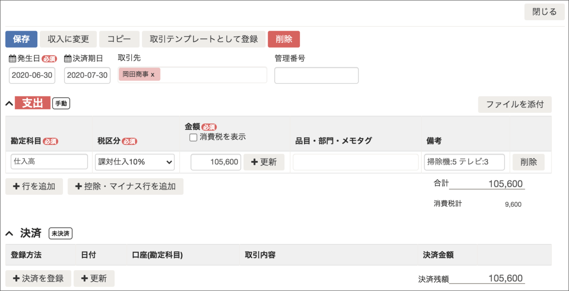Image resolution: width=569 pixels, height=291 pixels.
Task: Click the red 削除 button at top
Action: [x=284, y=39]
